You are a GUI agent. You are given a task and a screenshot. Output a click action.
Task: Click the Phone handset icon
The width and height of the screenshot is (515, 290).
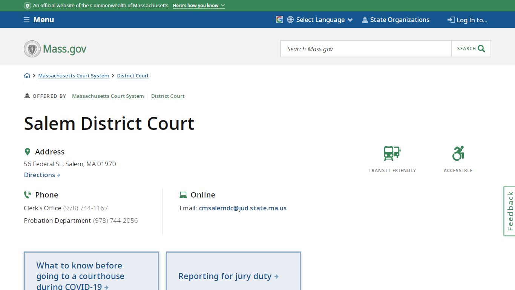click(28, 195)
